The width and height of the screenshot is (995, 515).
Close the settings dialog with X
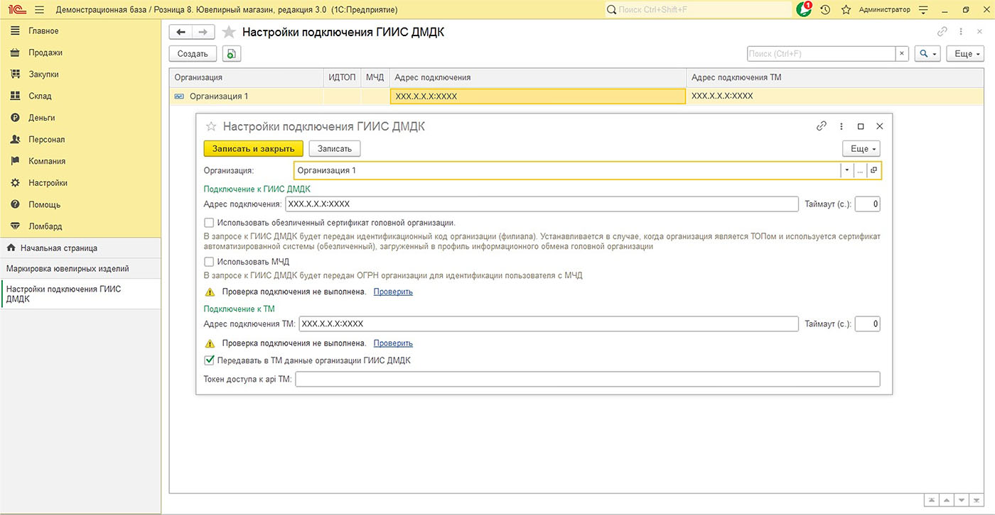click(x=880, y=126)
